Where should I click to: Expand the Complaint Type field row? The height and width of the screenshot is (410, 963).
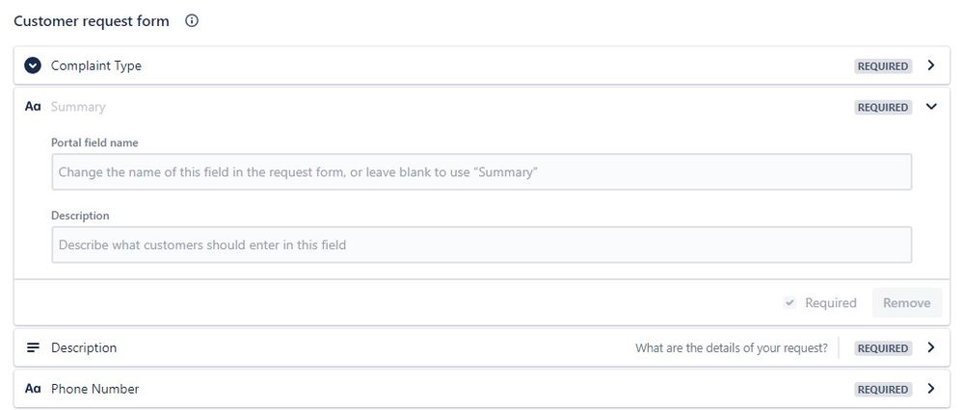930,65
